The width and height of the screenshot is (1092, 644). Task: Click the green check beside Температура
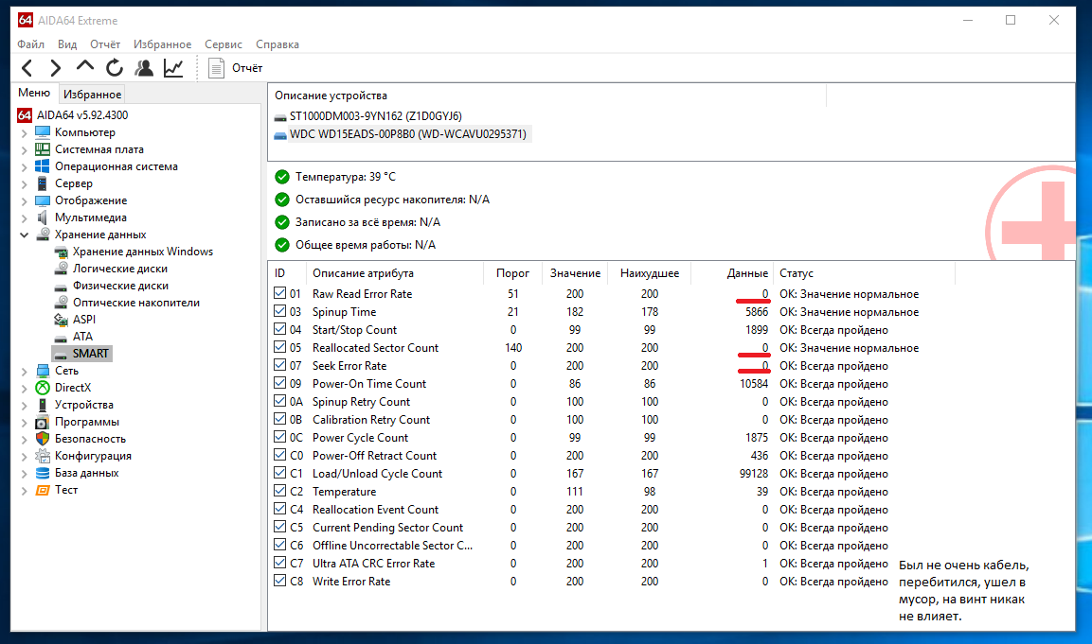282,177
